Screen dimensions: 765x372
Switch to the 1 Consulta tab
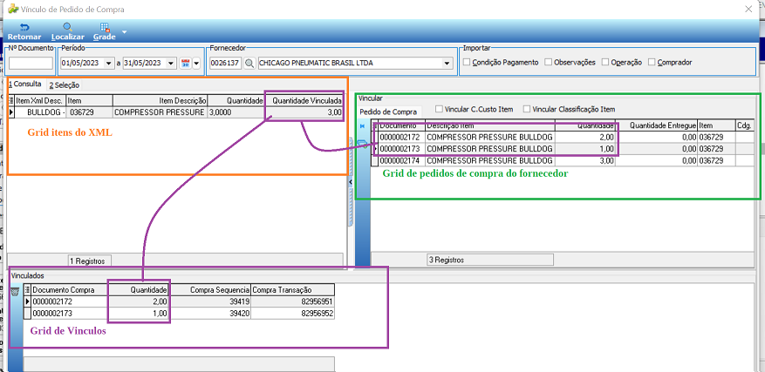pyautogui.click(x=25, y=84)
